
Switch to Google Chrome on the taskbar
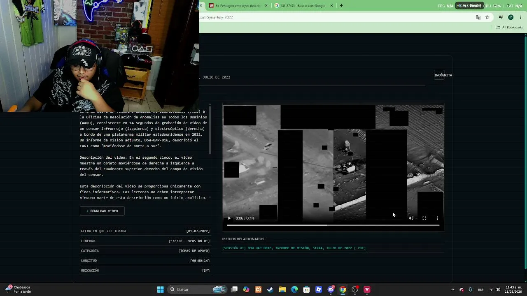click(x=343, y=289)
